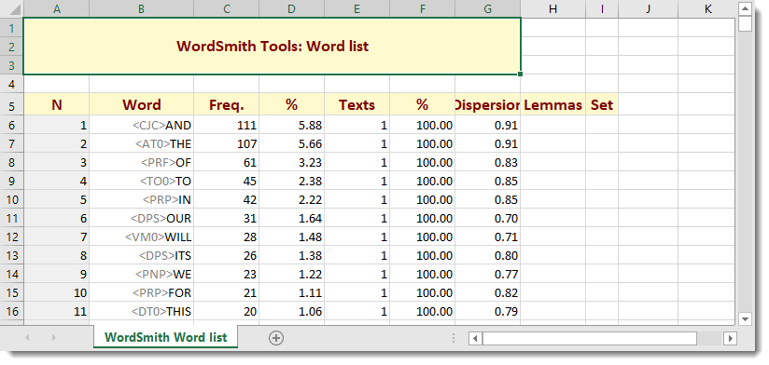Click the Texts header cell
Image resolution: width=769 pixels, height=365 pixels.
pos(357,104)
